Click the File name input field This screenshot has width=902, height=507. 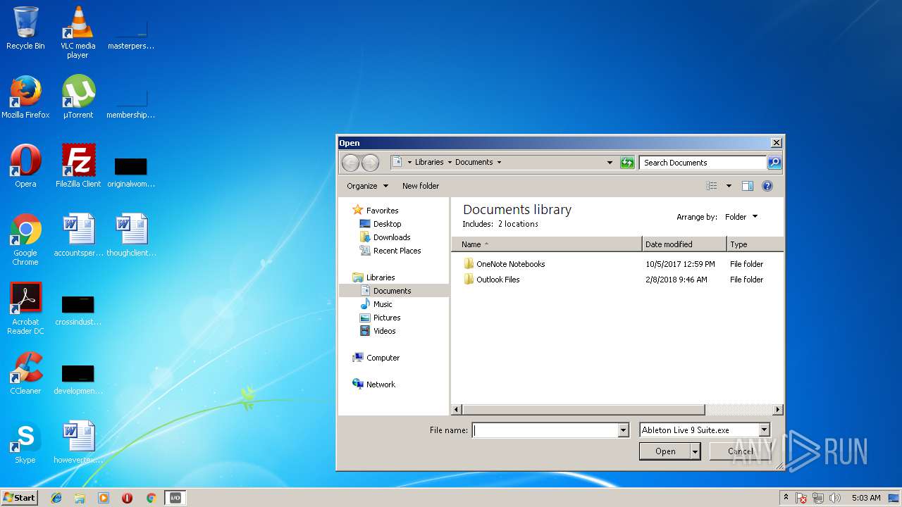click(x=545, y=430)
